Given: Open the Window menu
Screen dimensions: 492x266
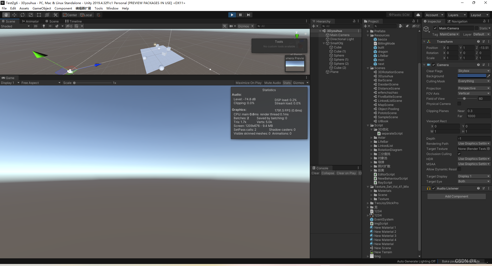Looking at the screenshot, I should point(112,8).
